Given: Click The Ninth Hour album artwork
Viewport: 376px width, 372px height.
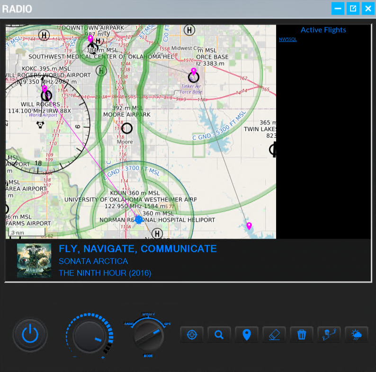Looking at the screenshot, I should [x=34, y=260].
